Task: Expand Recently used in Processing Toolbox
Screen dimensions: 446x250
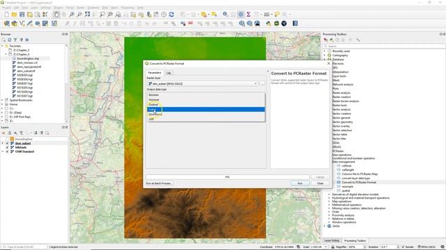Action: point(325,51)
